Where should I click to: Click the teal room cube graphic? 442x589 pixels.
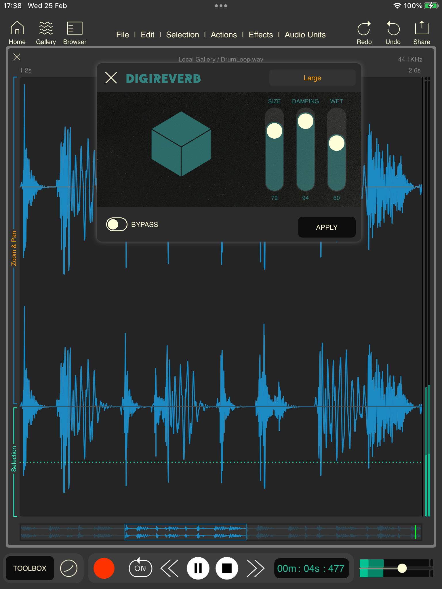tap(181, 144)
